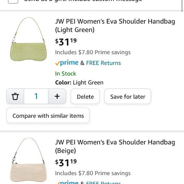Click the Color: Light Green label
The image size is (184, 184).
(79, 82)
